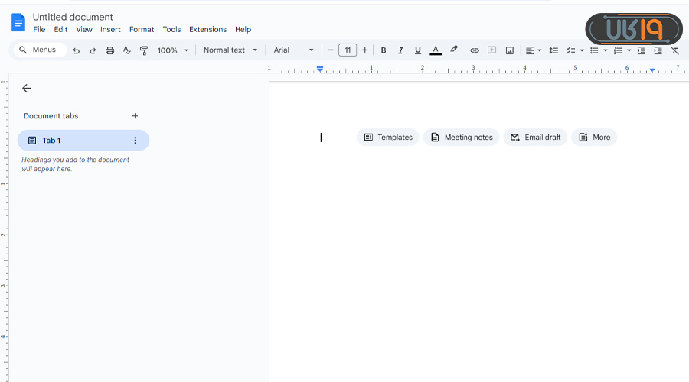Image resolution: width=689 pixels, height=382 pixels.
Task: Click the spelling and grammar check icon
Action: (x=127, y=50)
